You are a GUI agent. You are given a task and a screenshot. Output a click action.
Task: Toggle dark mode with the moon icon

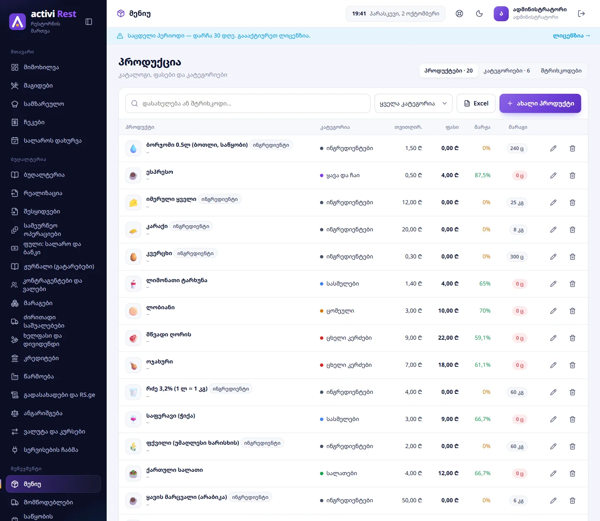[480, 14]
